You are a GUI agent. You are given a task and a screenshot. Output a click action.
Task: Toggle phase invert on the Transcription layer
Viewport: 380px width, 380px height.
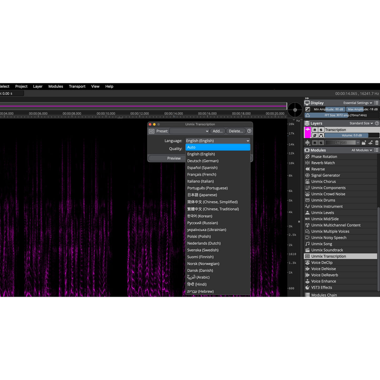pyautogui.click(x=315, y=135)
